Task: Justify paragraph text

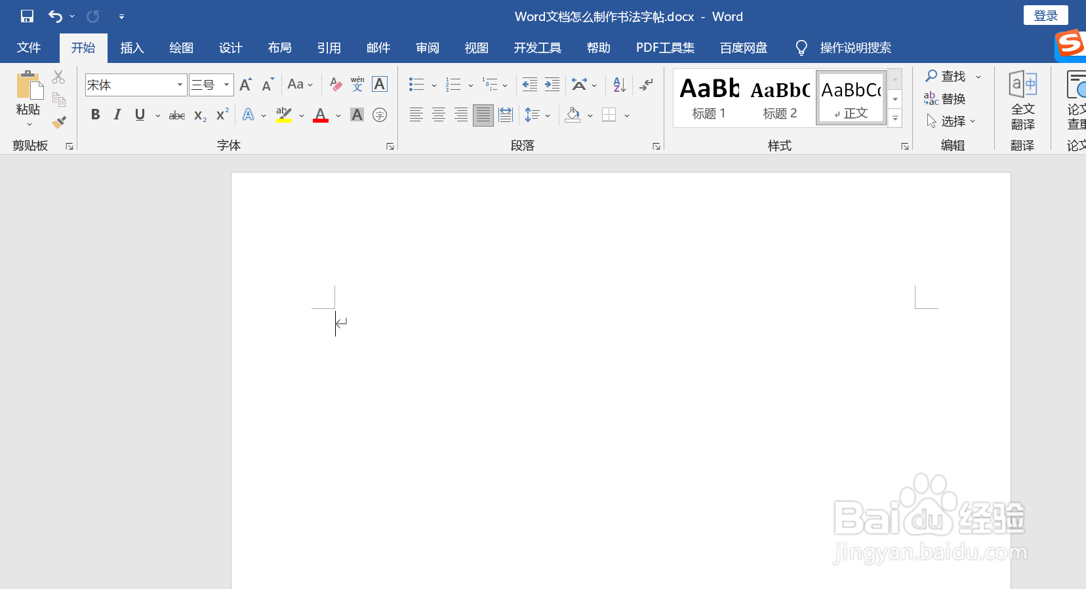Action: (x=483, y=115)
